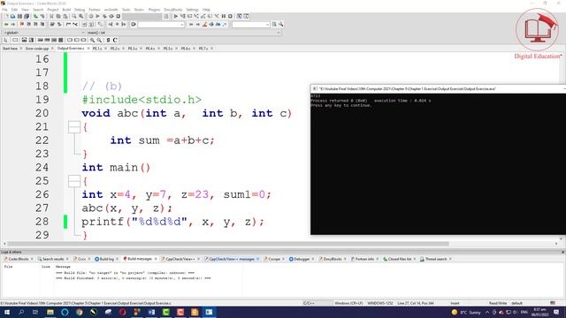This screenshot has width=566, height=318.
Task: Expand the incremental search text dropdown arrow
Action: coord(181,24)
